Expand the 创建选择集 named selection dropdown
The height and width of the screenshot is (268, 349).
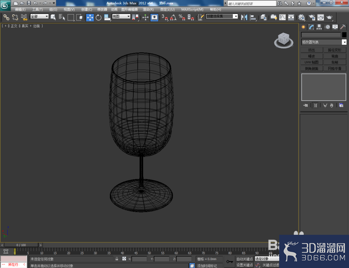(x=236, y=16)
